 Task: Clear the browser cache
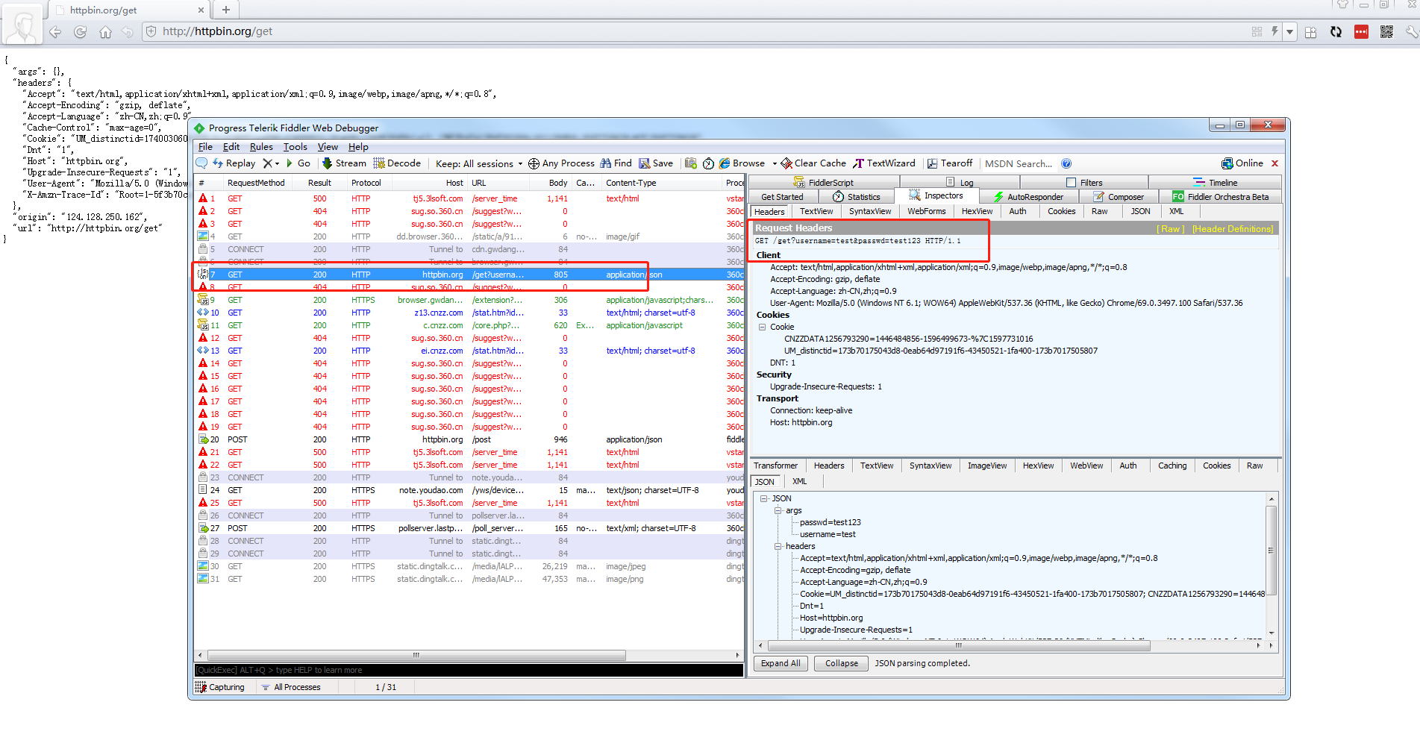813,163
